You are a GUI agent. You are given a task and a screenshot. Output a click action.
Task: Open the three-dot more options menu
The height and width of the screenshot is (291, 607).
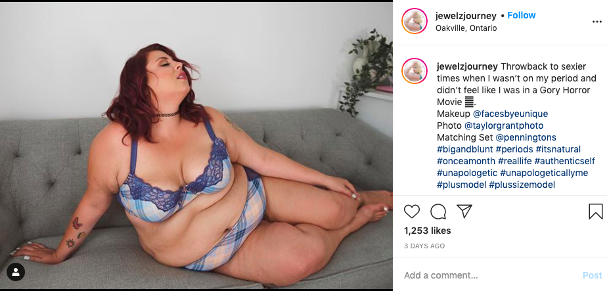click(x=597, y=22)
